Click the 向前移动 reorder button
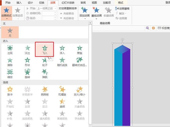 pos(67,13)
